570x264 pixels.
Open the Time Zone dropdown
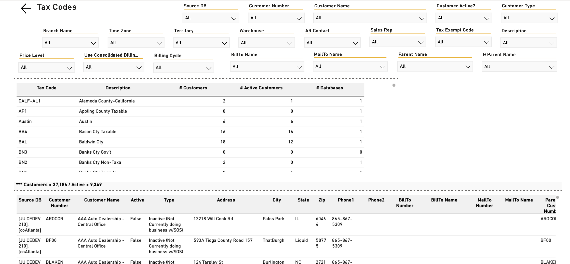click(136, 43)
